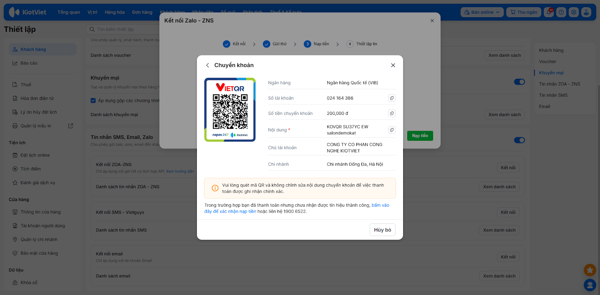This screenshot has width=600, height=295.
Task: Copy the account number 024 164 386
Action: (x=391, y=98)
